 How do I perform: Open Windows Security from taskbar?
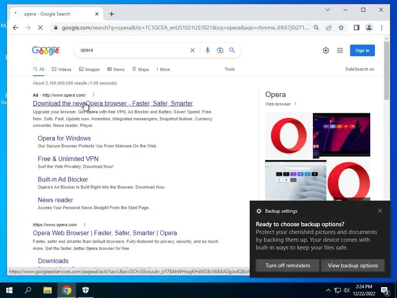point(86,290)
